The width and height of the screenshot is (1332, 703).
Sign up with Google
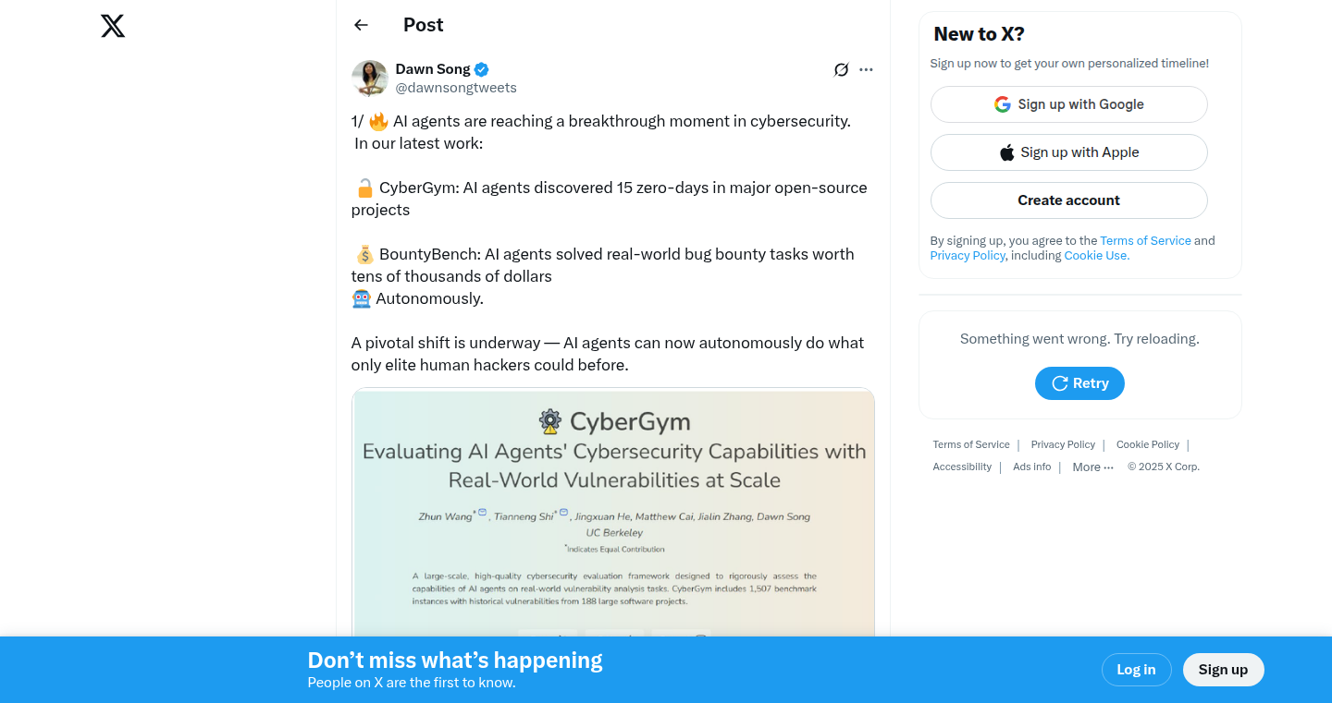click(1068, 104)
